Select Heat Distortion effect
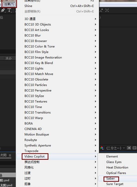 pyautogui.click(x=117, y=167)
